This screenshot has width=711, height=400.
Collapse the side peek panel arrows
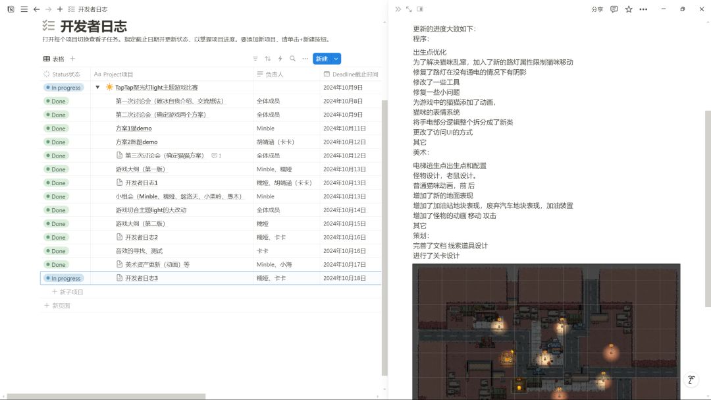[398, 9]
